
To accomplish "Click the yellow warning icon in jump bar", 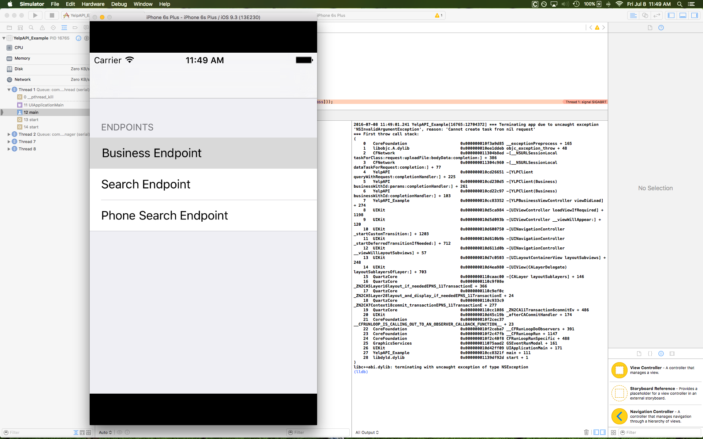I will point(597,27).
